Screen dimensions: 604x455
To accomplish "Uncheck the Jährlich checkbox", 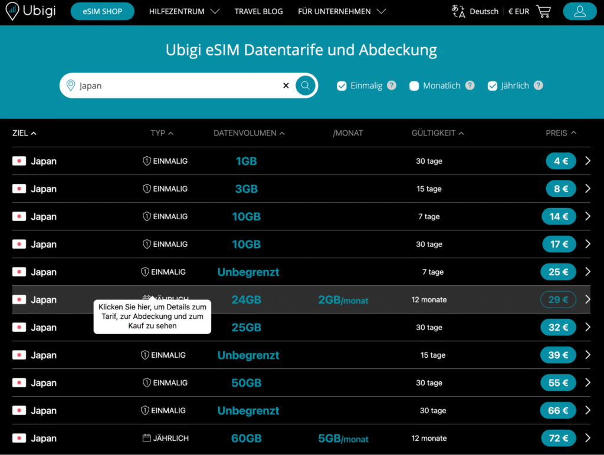I will 493,86.
